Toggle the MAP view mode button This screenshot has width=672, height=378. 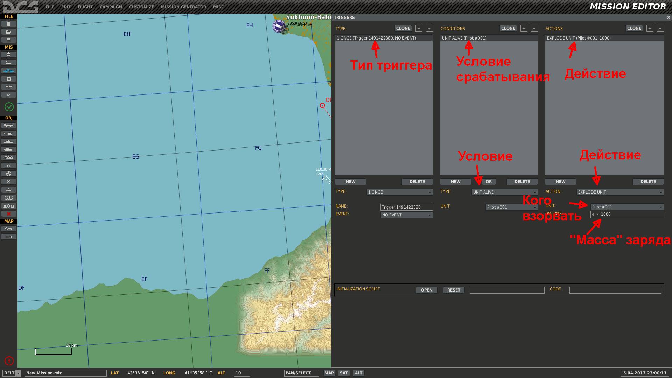[329, 373]
